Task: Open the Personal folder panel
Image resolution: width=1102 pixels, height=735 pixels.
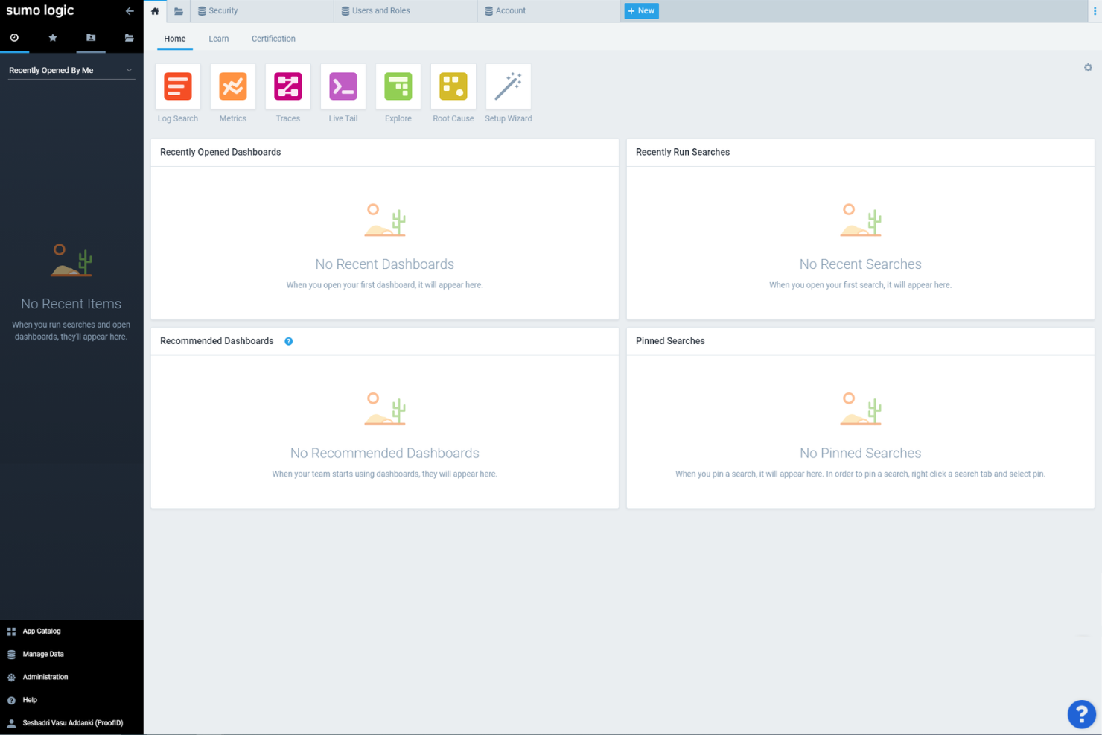Action: click(90, 36)
